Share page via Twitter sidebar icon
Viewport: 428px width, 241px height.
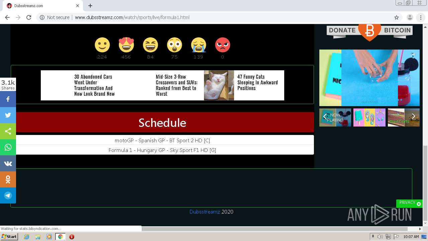(x=8, y=115)
